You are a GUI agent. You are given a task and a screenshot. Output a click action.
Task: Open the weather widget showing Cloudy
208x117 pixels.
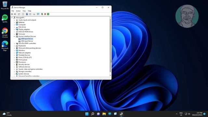(7, 114)
